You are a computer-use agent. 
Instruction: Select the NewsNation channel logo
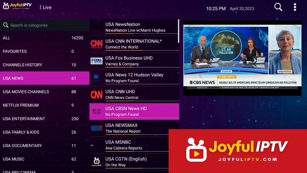click(96, 27)
